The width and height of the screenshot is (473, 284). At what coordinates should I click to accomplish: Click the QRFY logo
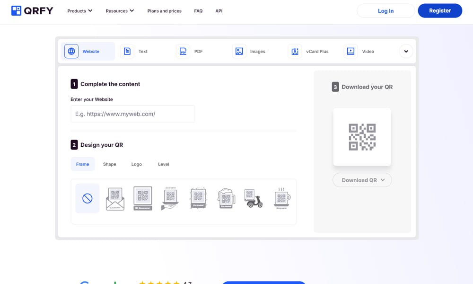point(32,11)
